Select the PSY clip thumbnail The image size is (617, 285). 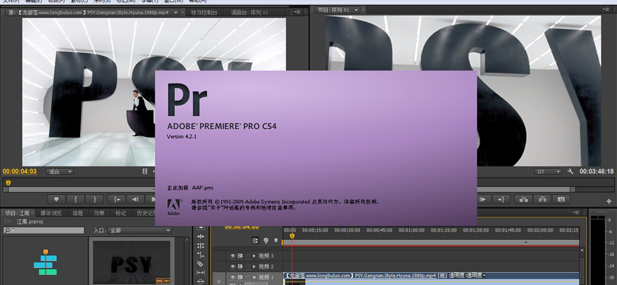tap(132, 262)
